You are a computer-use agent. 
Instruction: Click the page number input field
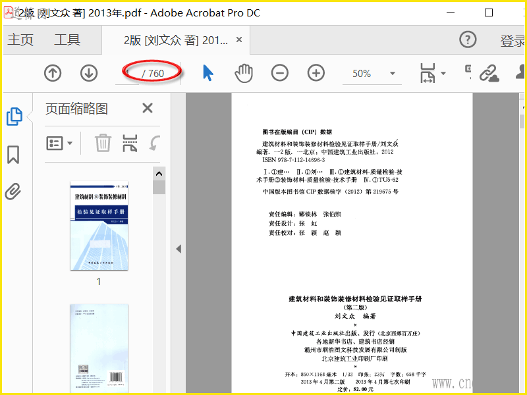pos(127,73)
